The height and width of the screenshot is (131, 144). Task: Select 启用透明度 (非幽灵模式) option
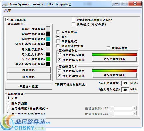pyautogui.click(x=8, y=108)
